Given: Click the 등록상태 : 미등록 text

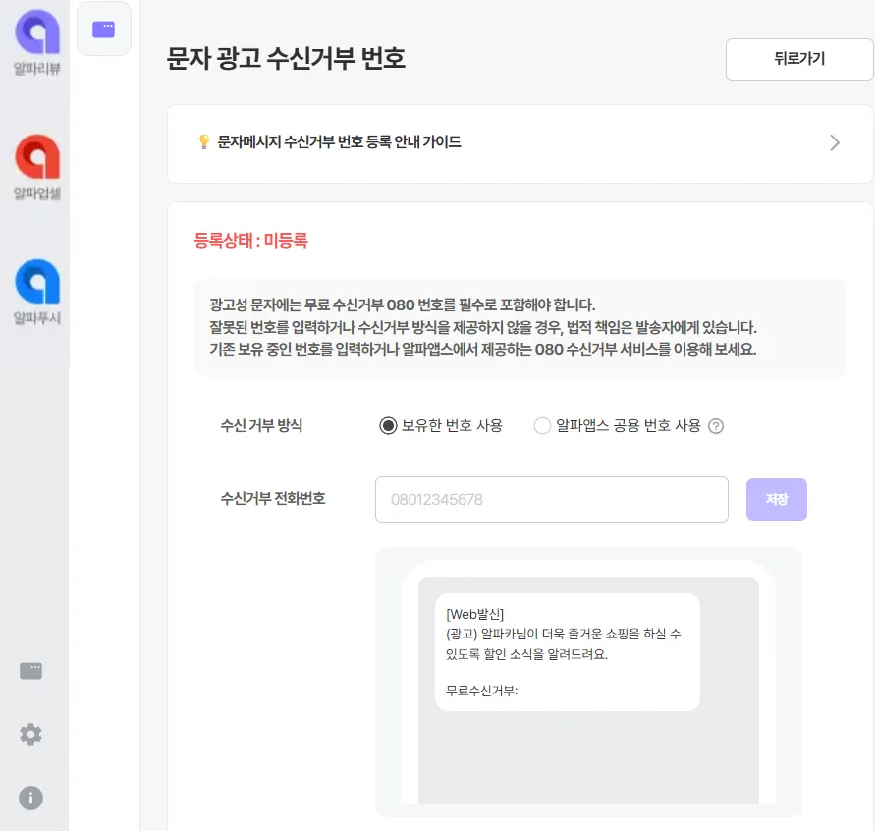Looking at the screenshot, I should (250, 241).
